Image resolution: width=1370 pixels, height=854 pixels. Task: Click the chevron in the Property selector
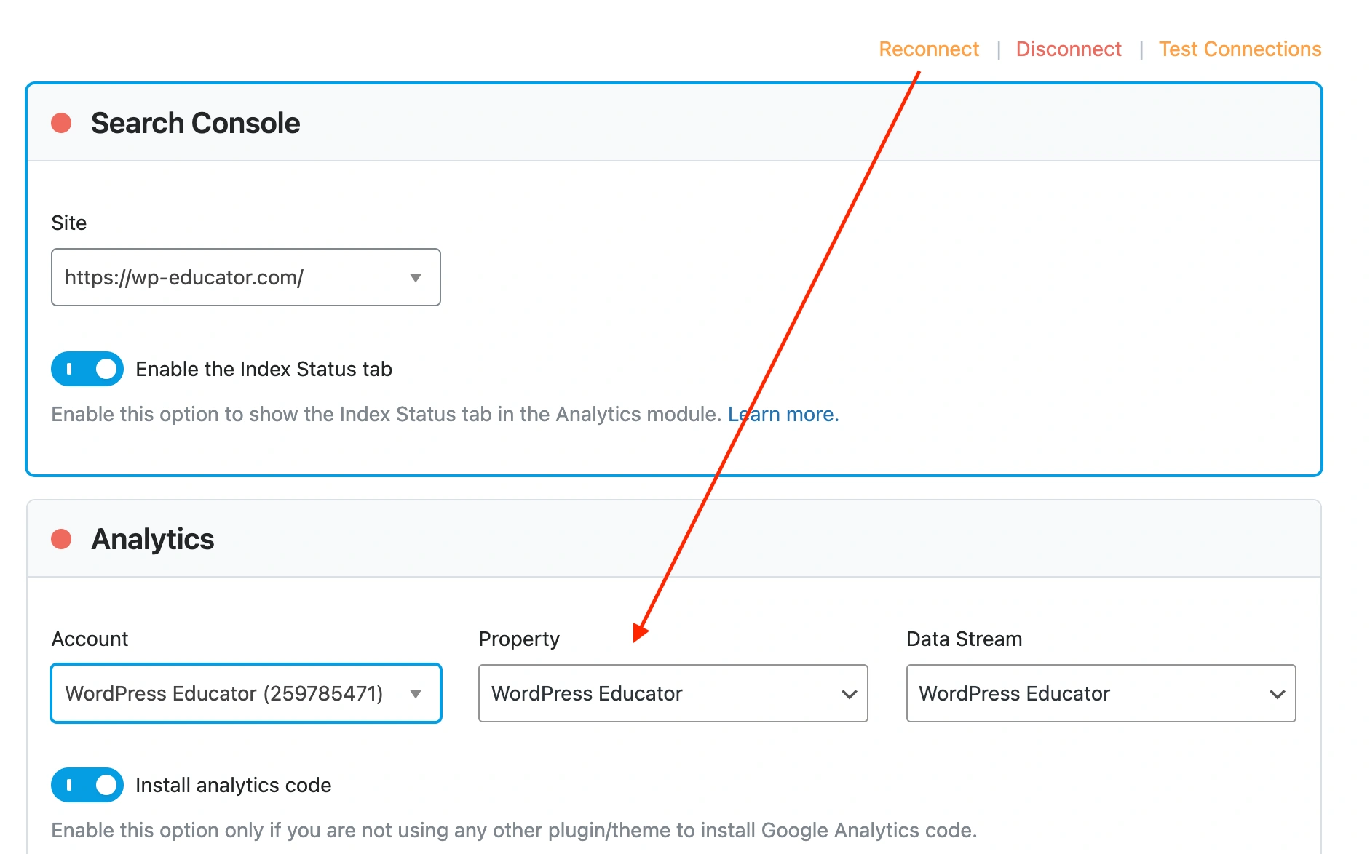(x=849, y=694)
